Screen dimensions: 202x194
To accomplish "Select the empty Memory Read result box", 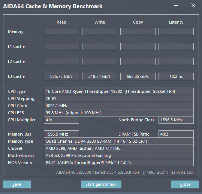I will point(61,31).
